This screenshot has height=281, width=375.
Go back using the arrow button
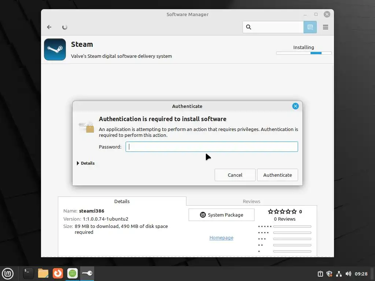point(49,27)
